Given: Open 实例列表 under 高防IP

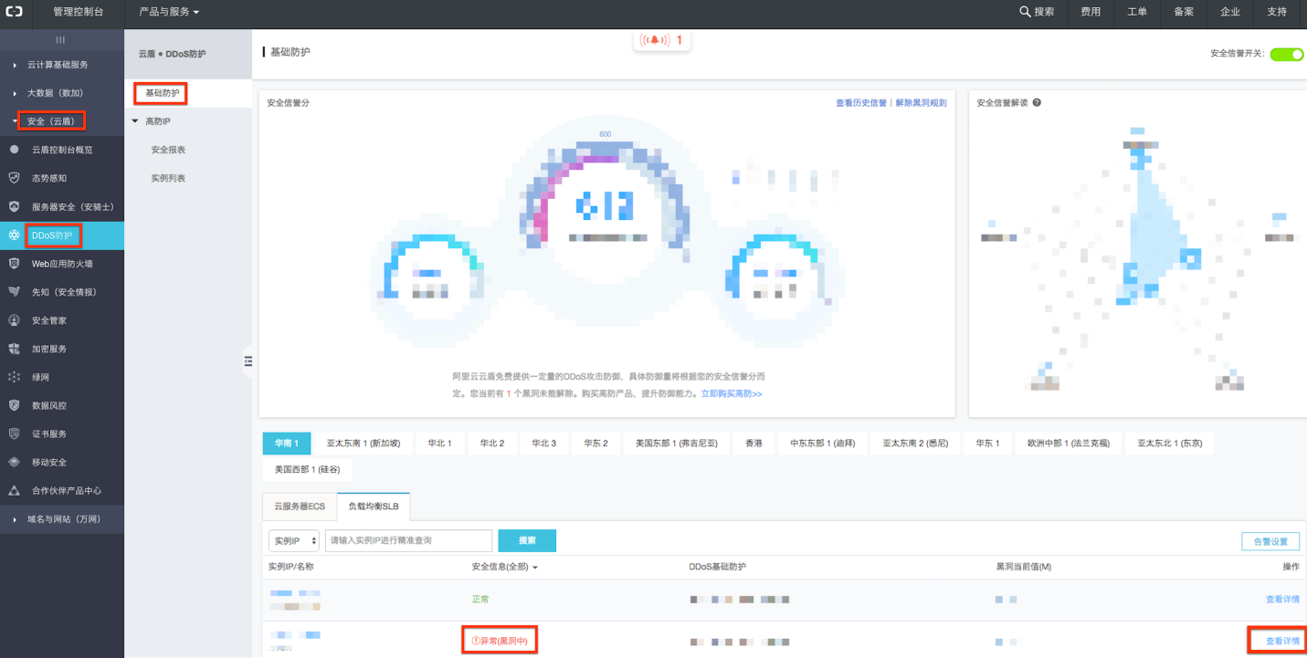Looking at the screenshot, I should 168,178.
